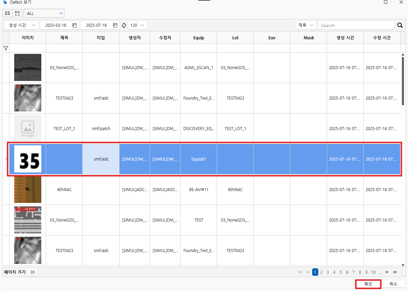
Task: Go to the last page arrow
Action: (395, 272)
